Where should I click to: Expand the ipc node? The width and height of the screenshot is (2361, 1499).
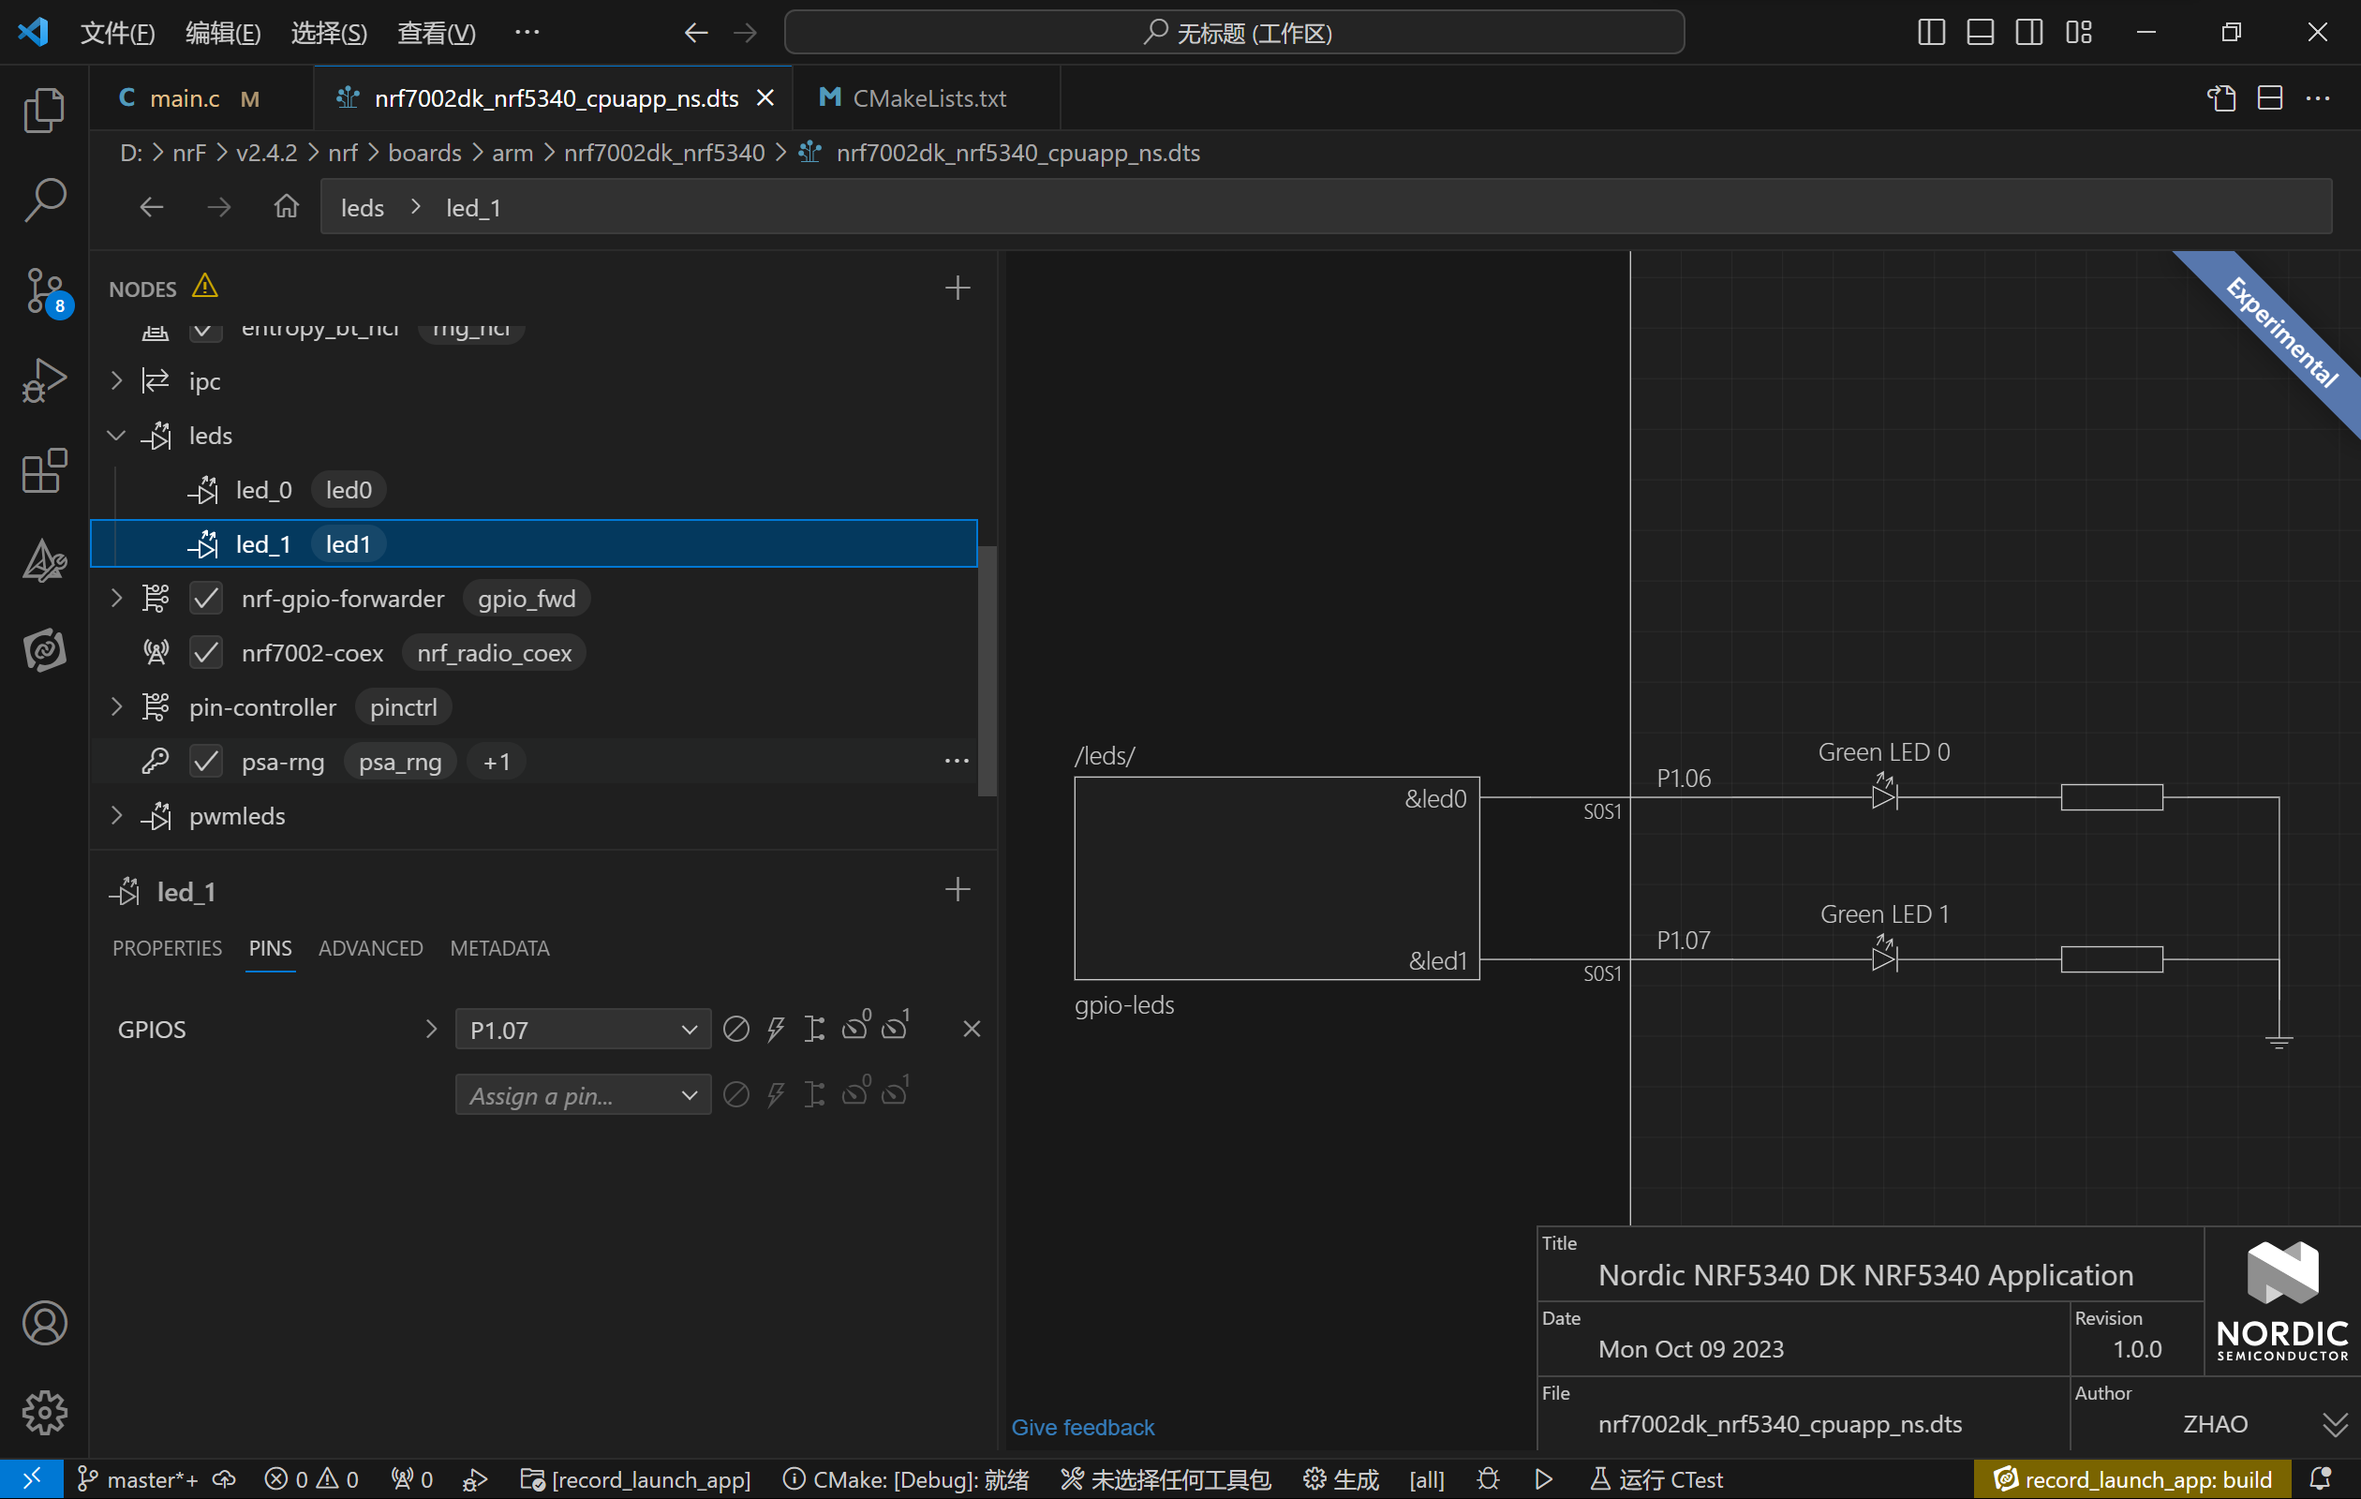[117, 380]
